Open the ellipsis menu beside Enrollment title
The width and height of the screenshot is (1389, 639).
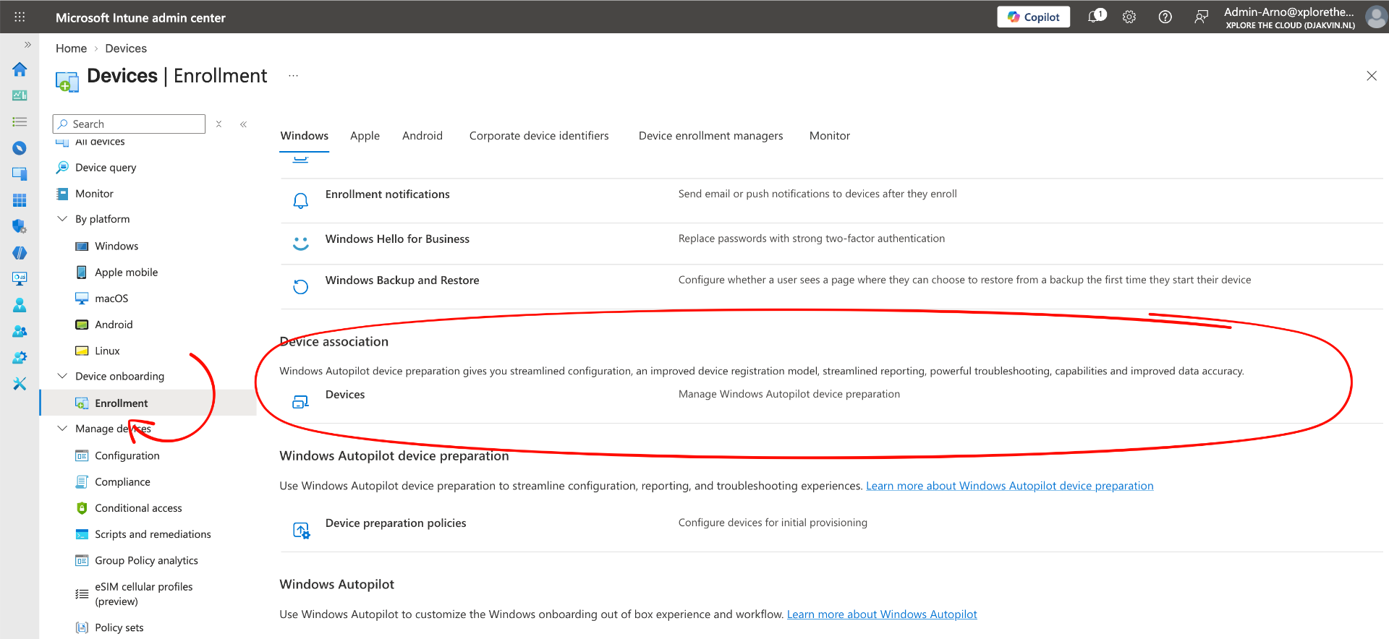tap(293, 76)
